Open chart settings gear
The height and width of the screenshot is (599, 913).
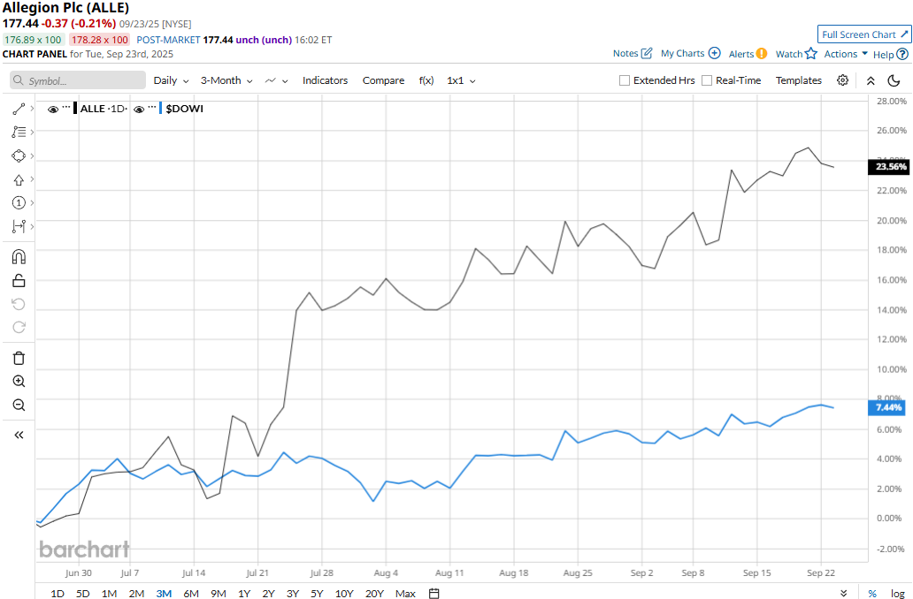point(842,80)
